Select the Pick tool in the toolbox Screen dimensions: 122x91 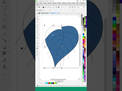[37, 13]
